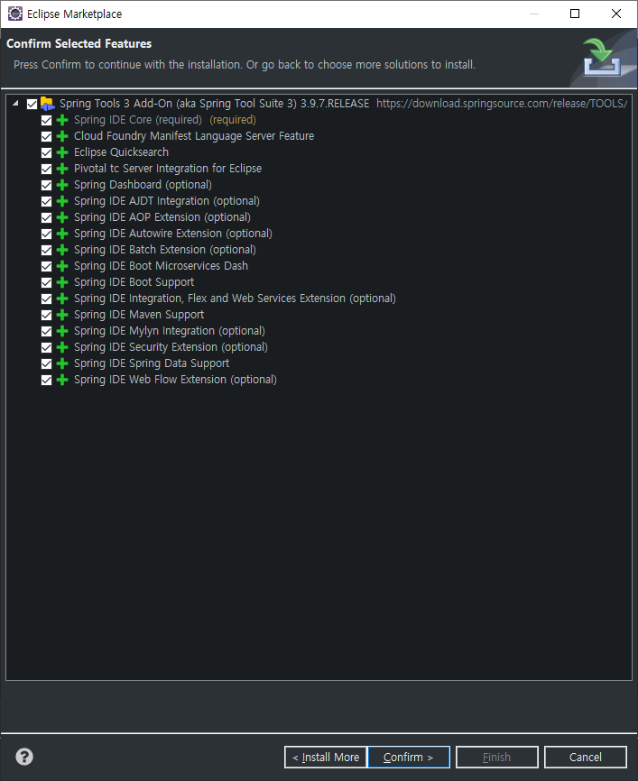Click green plus icon beside Spring Dashboard
Image resolution: width=638 pixels, height=781 pixels.
point(62,185)
